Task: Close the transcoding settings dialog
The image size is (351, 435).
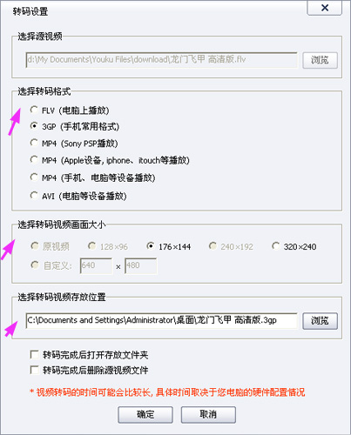Action: 325,8
